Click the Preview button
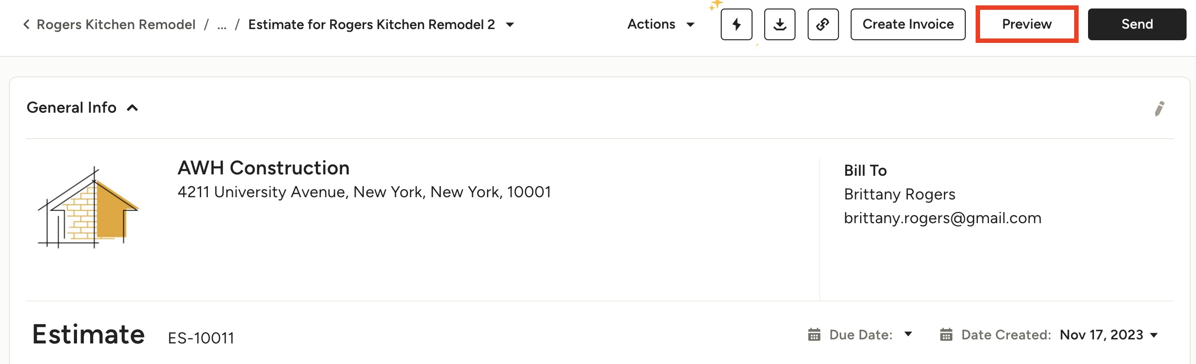Image resolution: width=1196 pixels, height=364 pixels. click(x=1027, y=24)
